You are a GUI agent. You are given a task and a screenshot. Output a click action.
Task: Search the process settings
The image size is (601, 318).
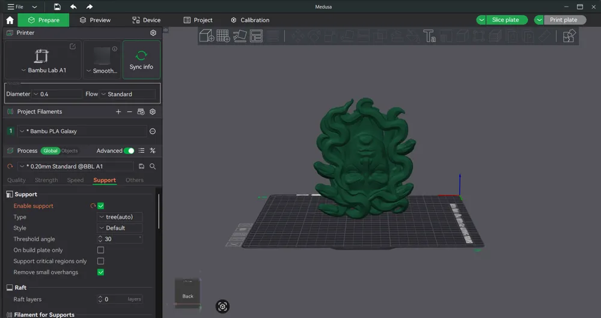pyautogui.click(x=153, y=167)
